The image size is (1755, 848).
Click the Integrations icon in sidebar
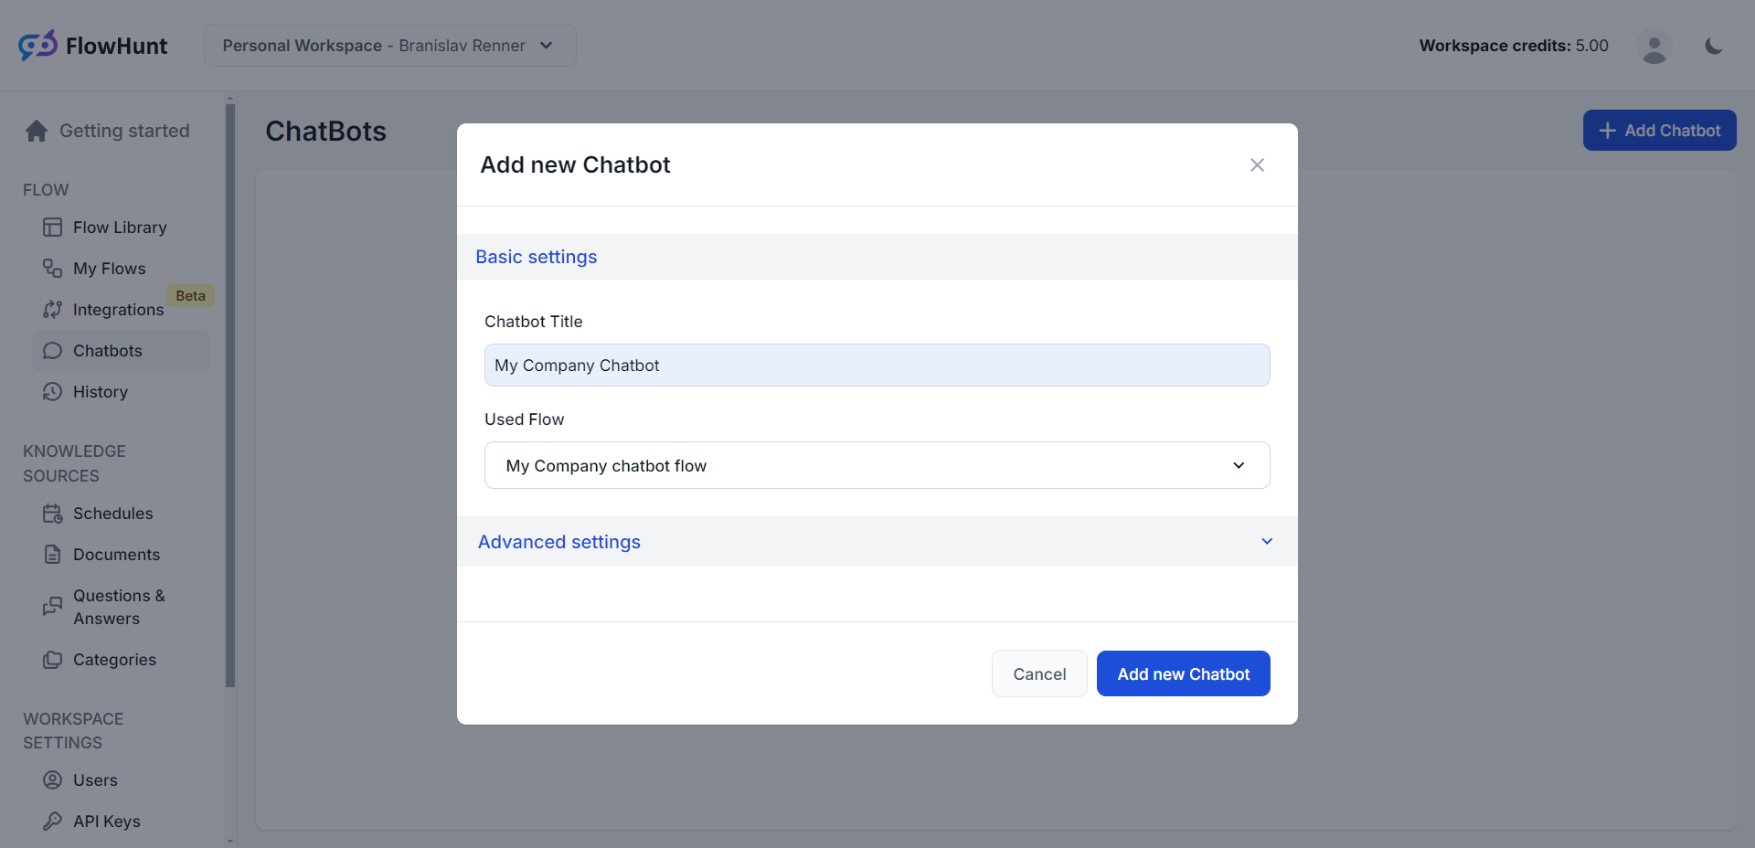pyautogui.click(x=52, y=310)
